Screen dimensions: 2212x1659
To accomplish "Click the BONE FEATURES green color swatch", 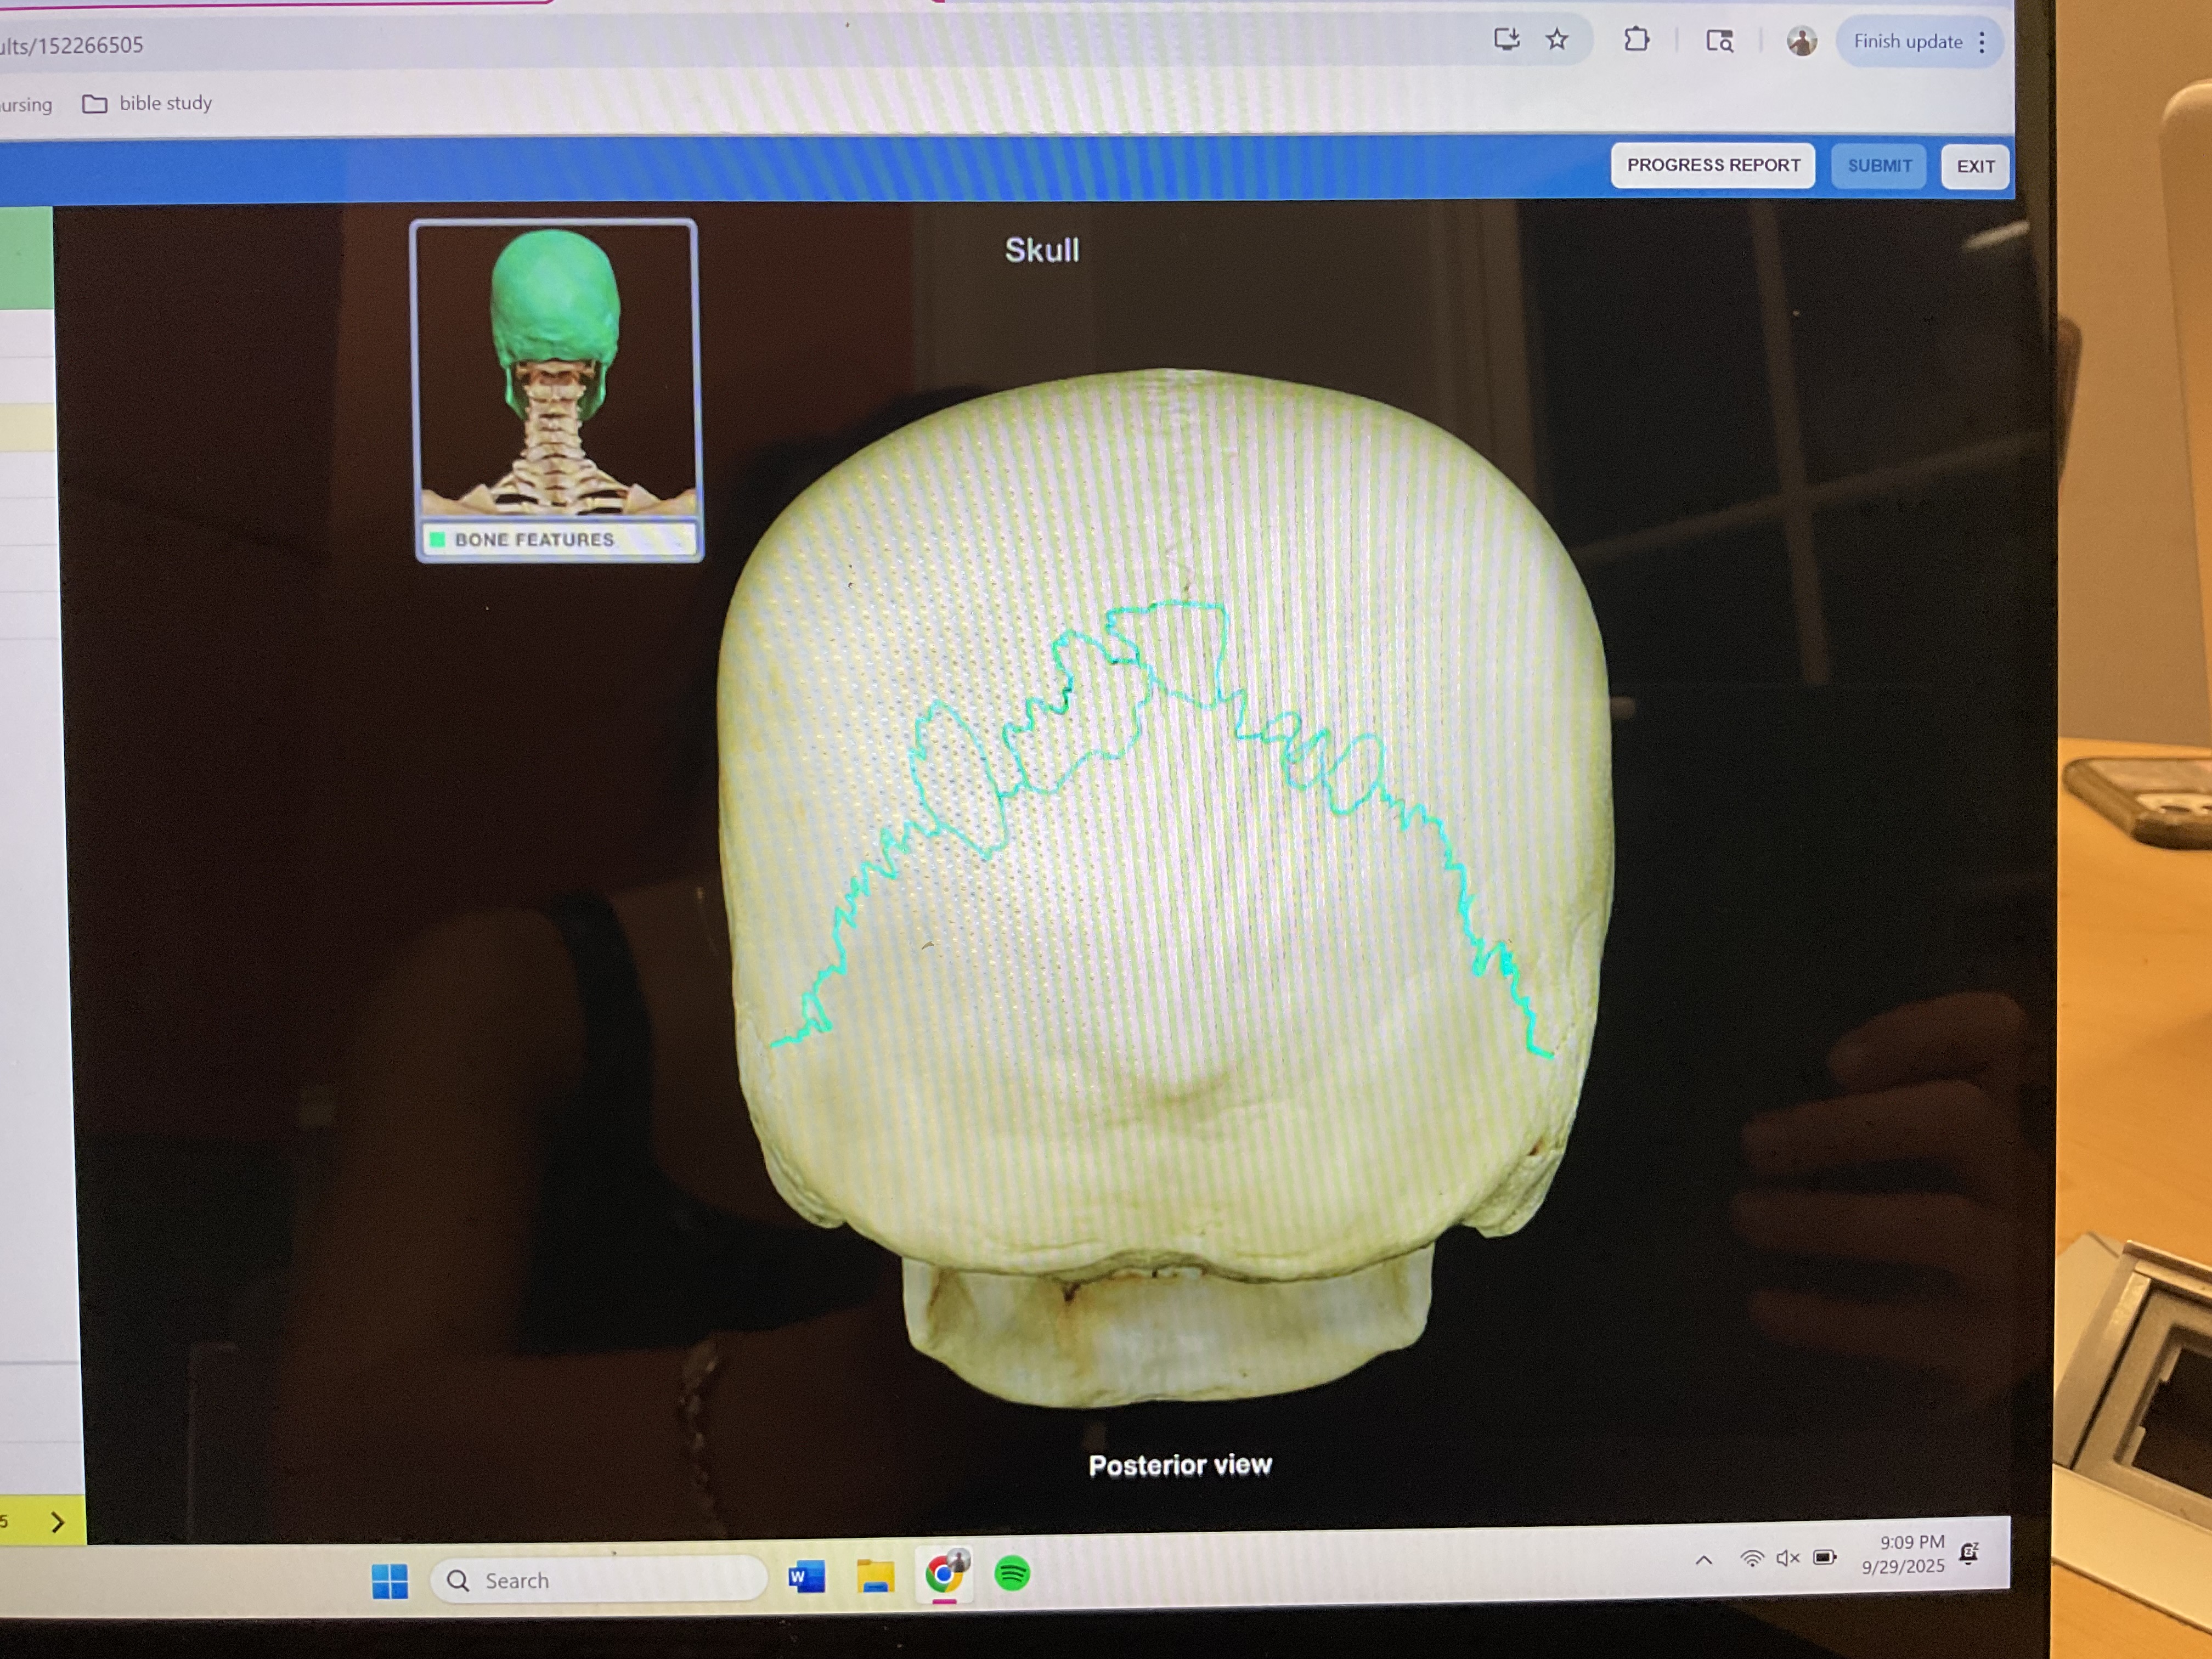I will click(x=437, y=540).
